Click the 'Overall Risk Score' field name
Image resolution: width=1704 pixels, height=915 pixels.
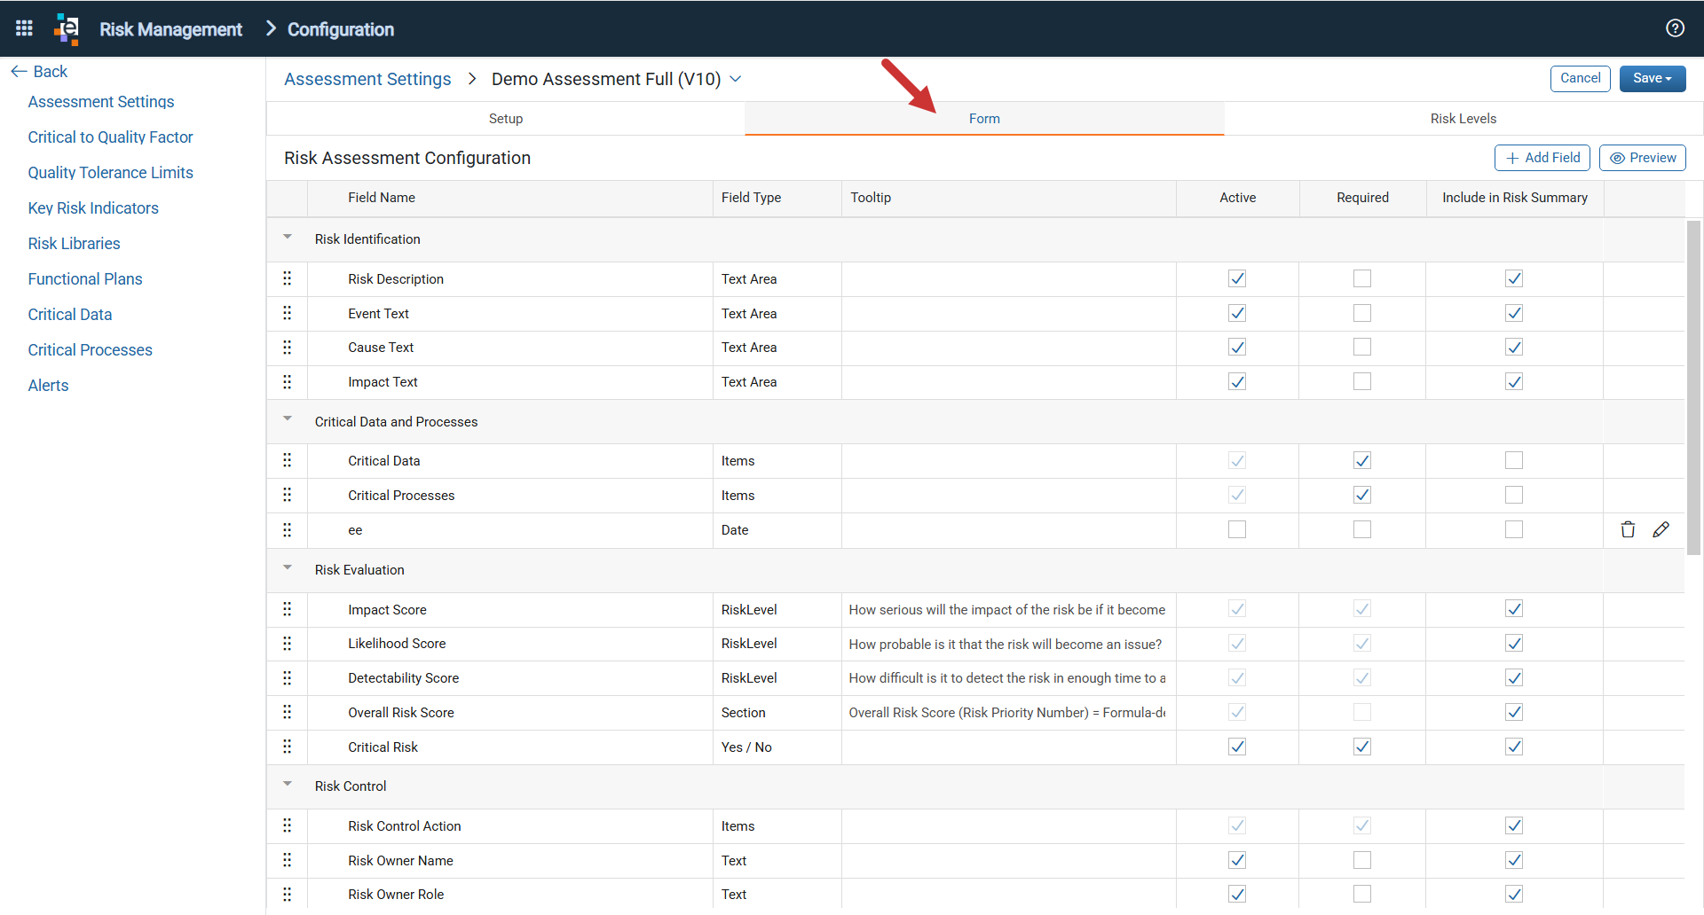[x=401, y=713]
